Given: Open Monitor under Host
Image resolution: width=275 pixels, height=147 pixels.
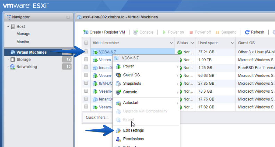Looking at the screenshot, I should [x=23, y=42].
